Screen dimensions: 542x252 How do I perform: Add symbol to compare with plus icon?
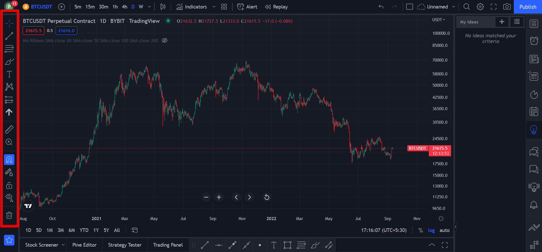point(62,7)
